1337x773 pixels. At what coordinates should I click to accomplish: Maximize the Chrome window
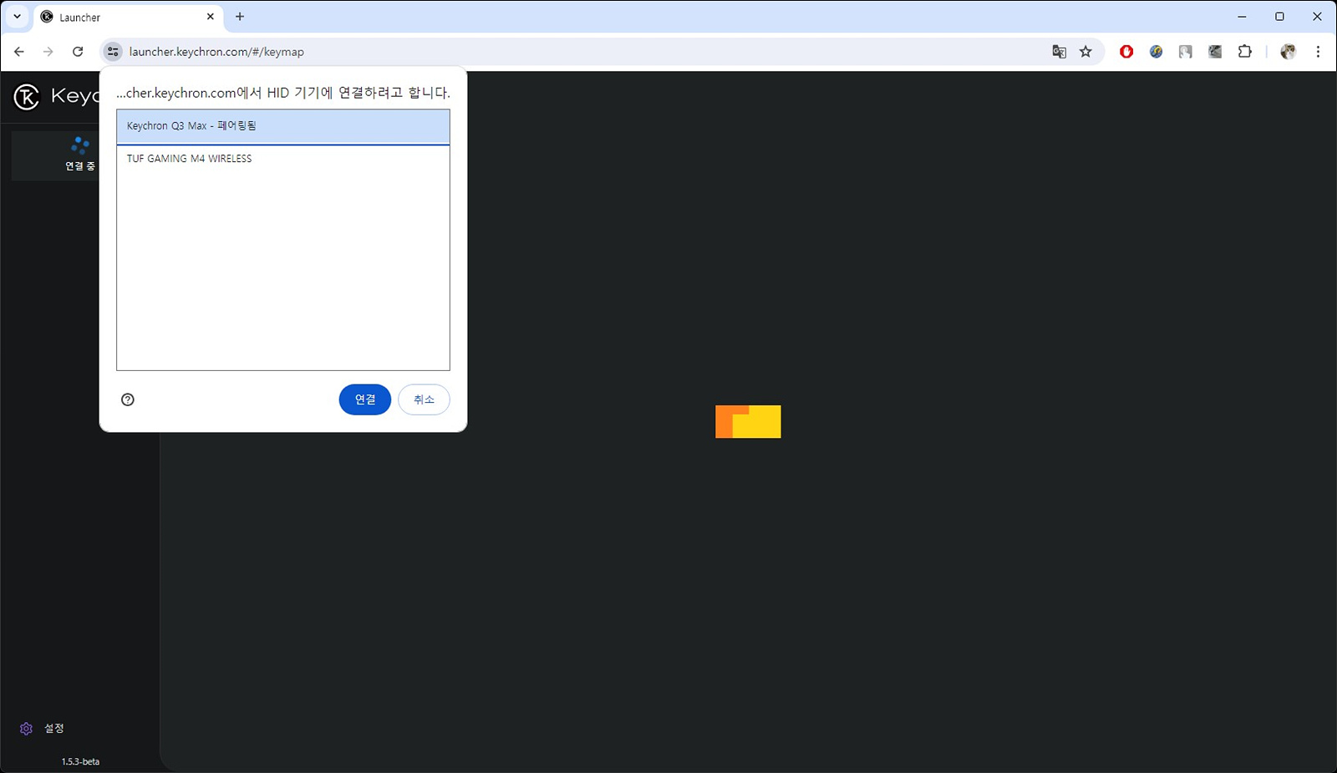(x=1279, y=17)
